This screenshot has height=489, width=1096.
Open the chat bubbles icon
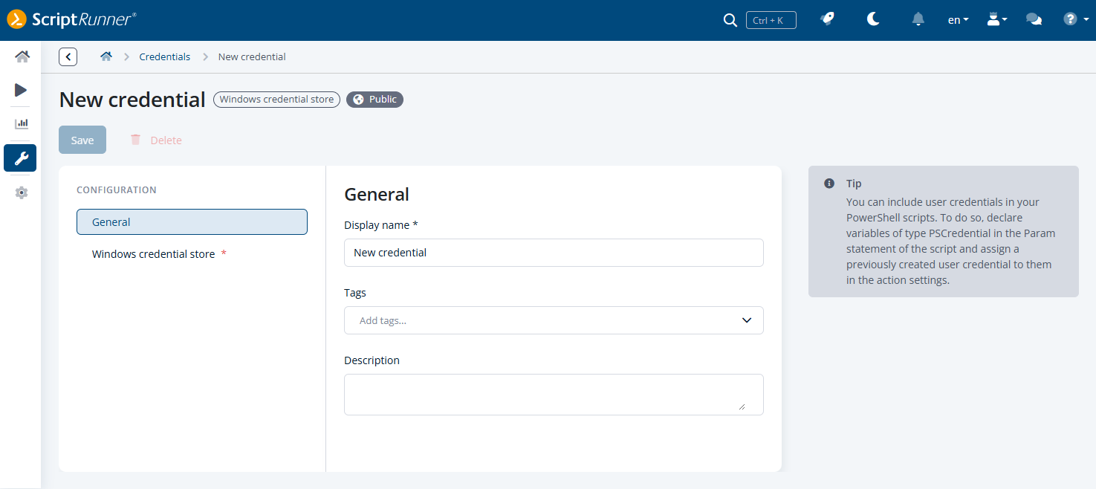tap(1034, 19)
